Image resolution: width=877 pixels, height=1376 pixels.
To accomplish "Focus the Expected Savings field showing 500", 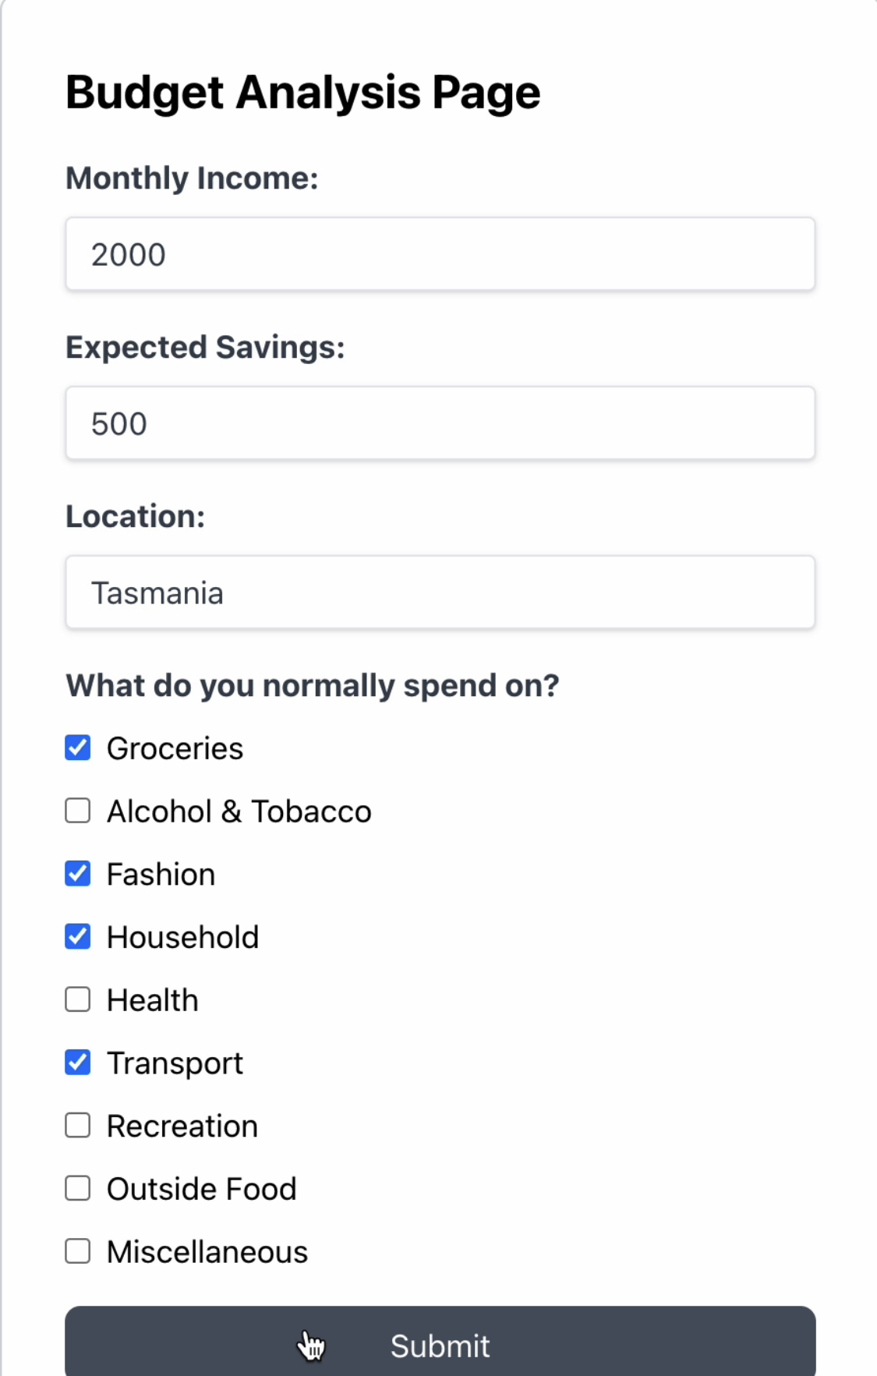I will tap(440, 423).
